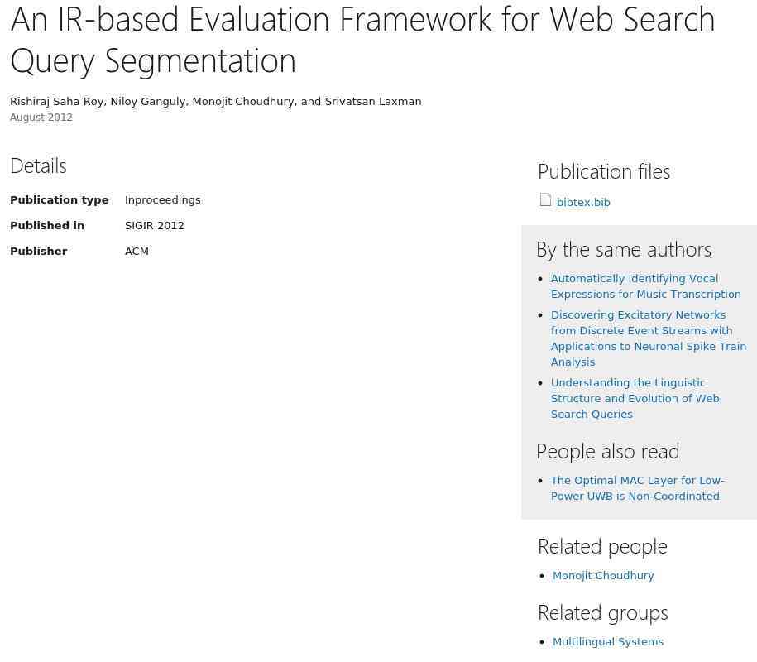
Task: Visit Monojit Choudhury's profile link
Action: click(603, 576)
